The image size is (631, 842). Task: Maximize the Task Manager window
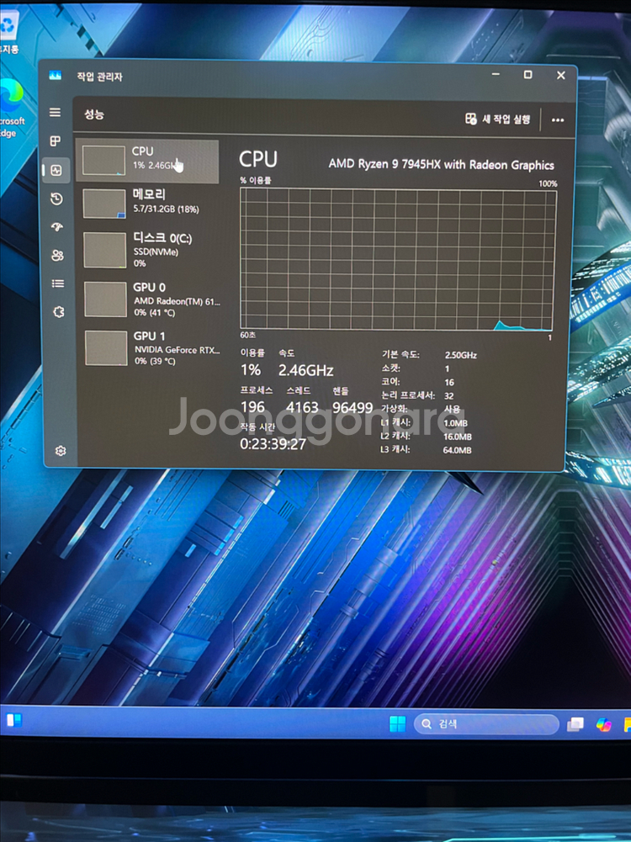[528, 75]
